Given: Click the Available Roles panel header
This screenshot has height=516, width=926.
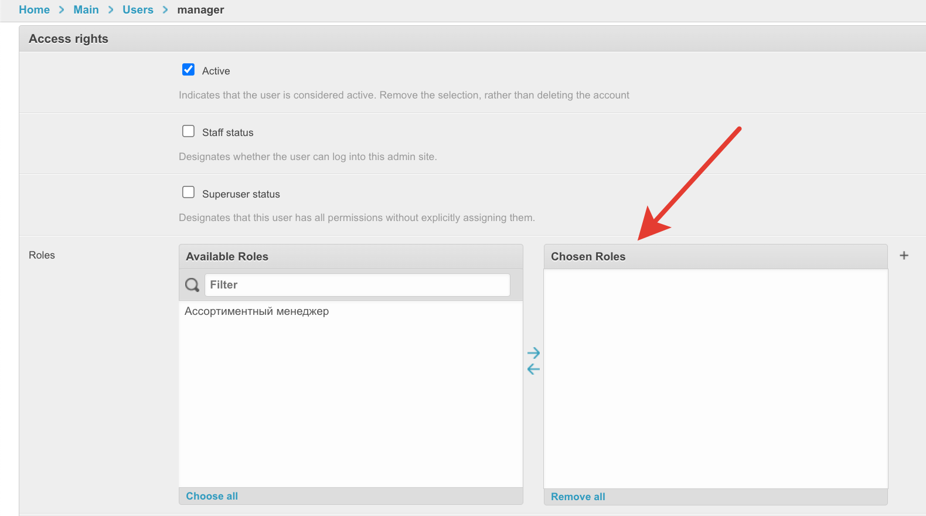Looking at the screenshot, I should [227, 257].
